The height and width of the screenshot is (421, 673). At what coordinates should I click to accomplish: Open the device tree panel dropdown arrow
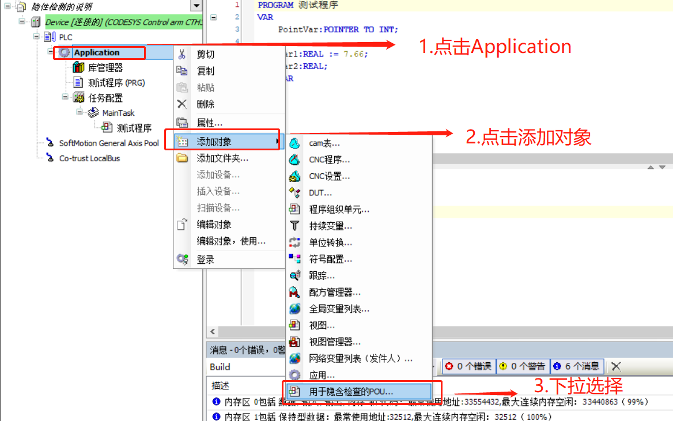196,6
